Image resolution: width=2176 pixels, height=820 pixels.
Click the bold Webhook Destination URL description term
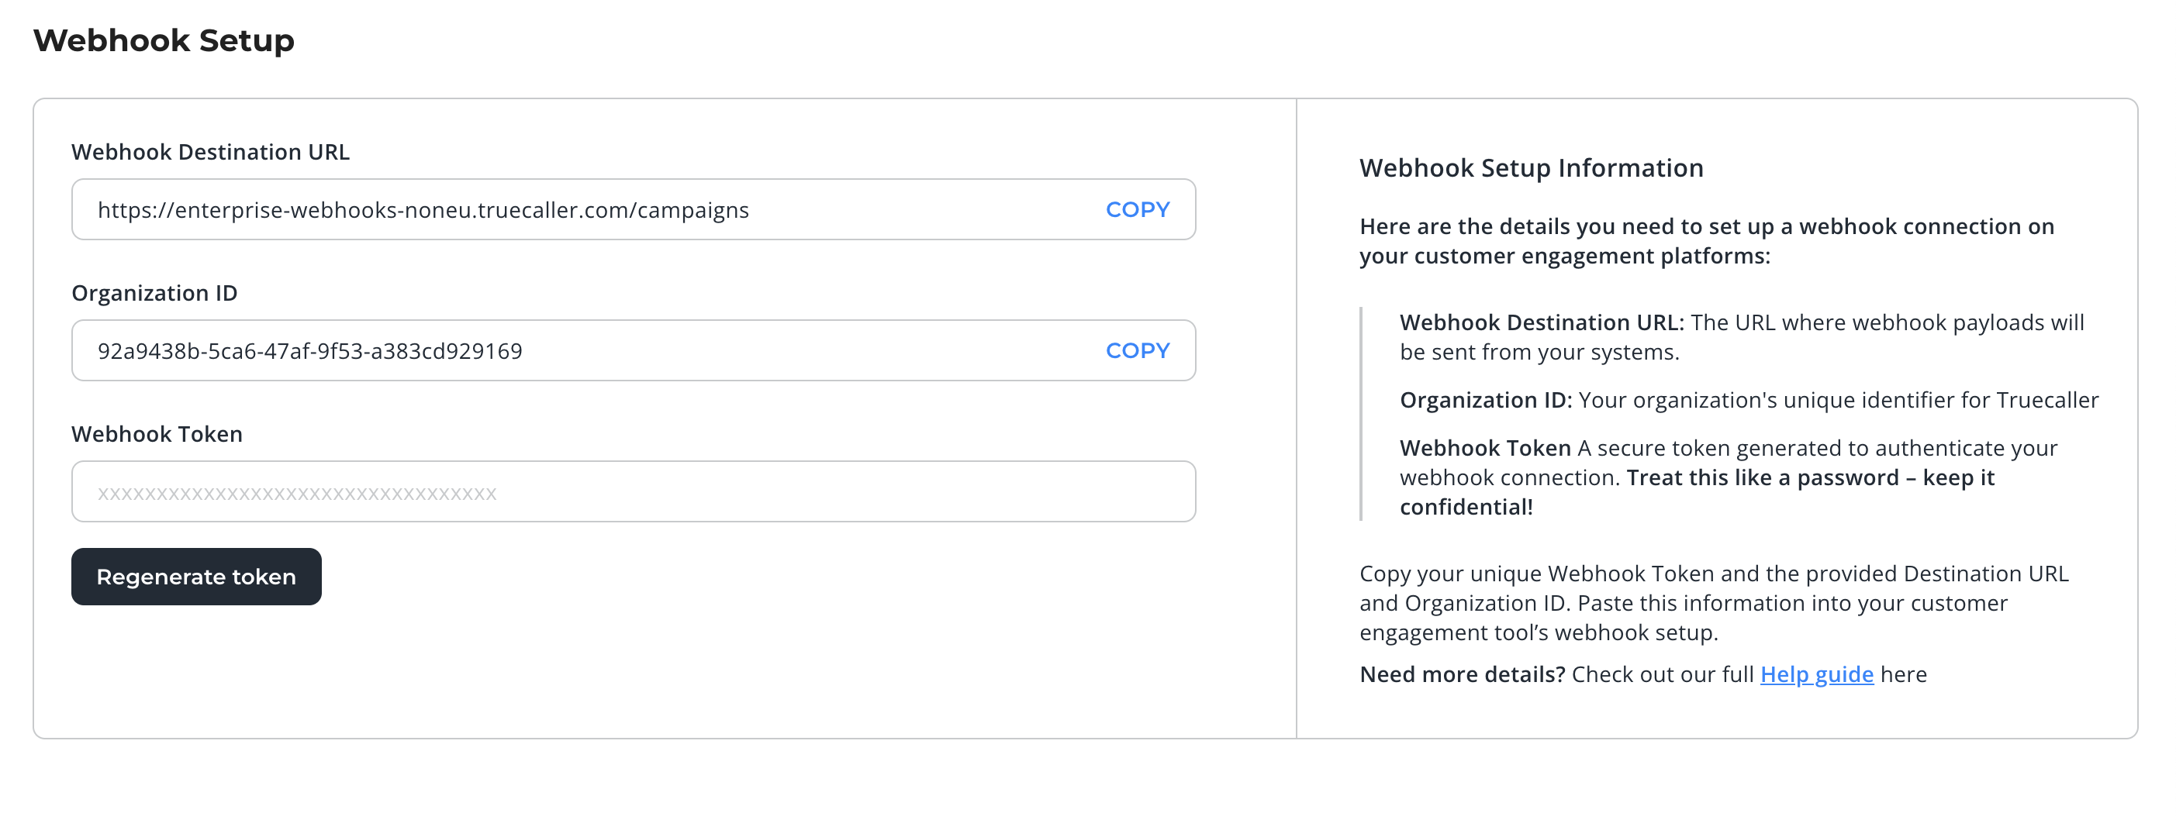pos(1541,322)
